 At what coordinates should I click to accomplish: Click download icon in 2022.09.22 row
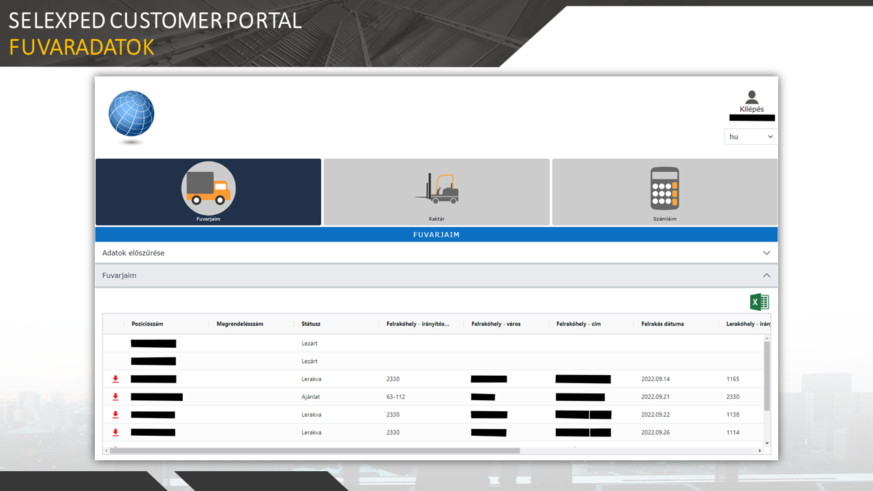(x=115, y=415)
